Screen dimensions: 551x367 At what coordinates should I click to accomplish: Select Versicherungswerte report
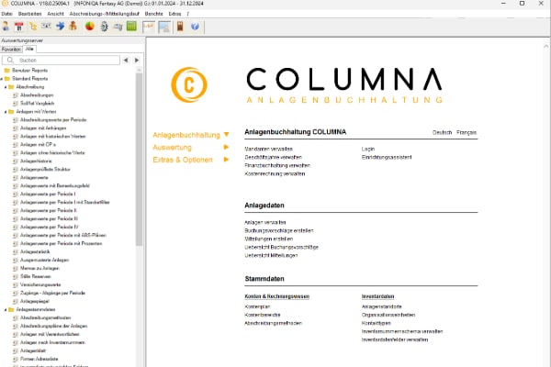(x=40, y=284)
